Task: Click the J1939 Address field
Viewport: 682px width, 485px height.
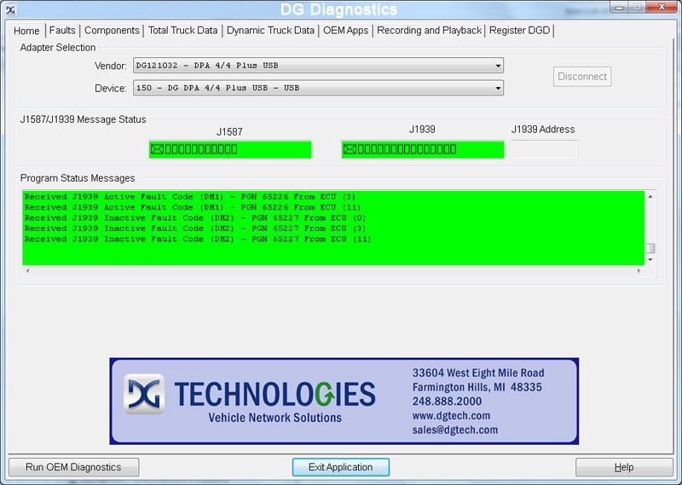Action: [544, 150]
